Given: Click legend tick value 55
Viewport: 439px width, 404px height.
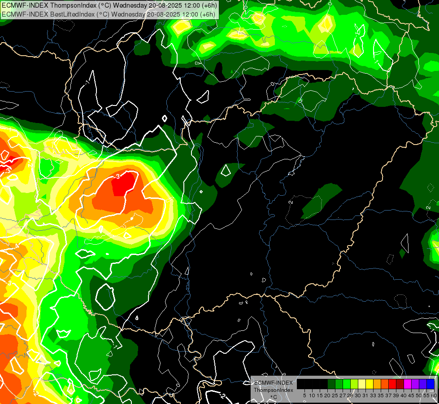Looking at the screenshot, I should pos(427,395).
